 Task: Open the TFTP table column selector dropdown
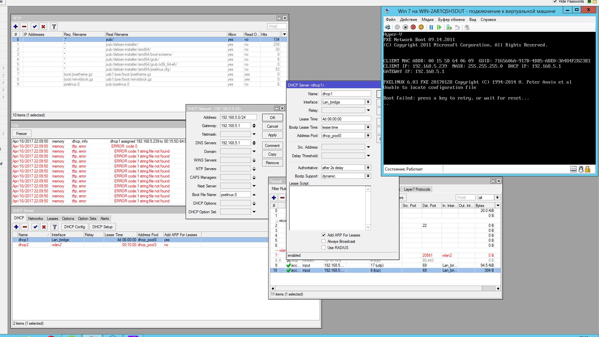(x=284, y=34)
